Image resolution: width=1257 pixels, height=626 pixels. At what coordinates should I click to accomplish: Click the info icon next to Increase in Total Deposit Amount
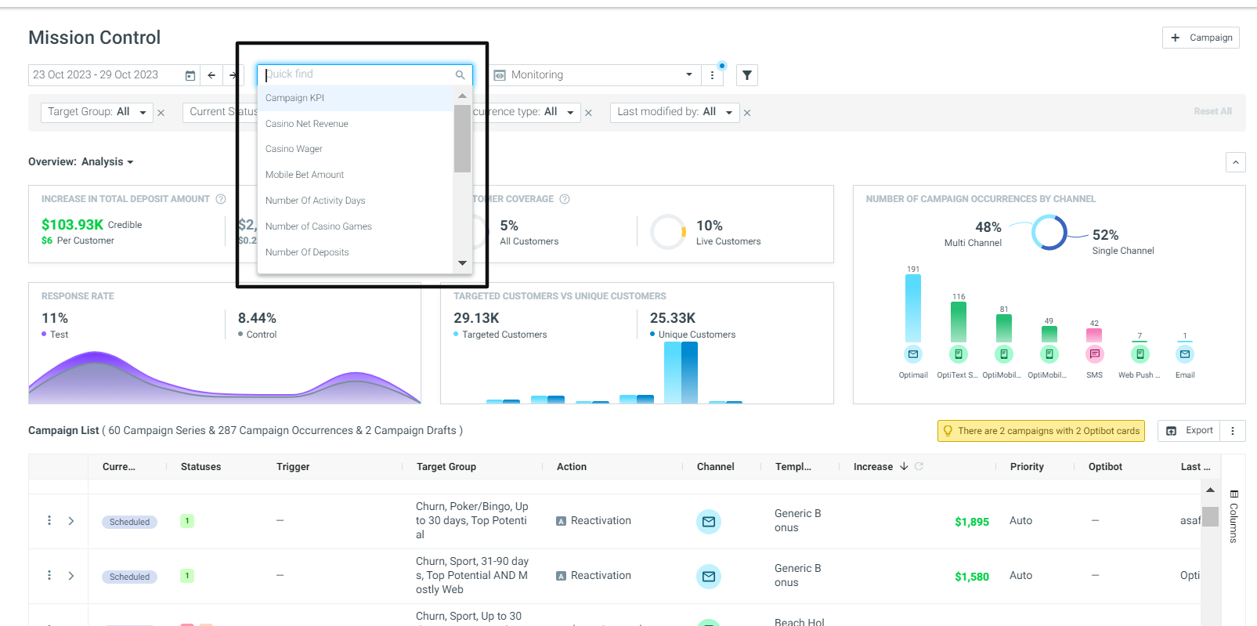(x=221, y=199)
